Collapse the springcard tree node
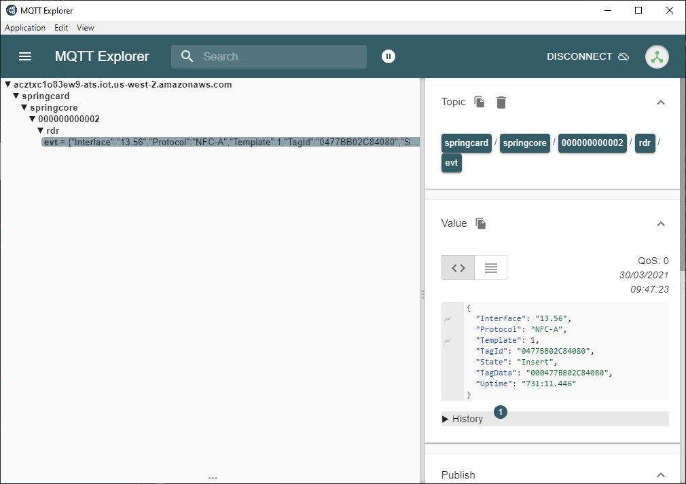This screenshot has width=686, height=484. click(16, 96)
